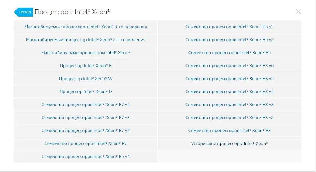This screenshot has height=172, width=316.
Task: Go to Семейство процессоров Intel Xeon E5 without version
Action: (x=230, y=53)
